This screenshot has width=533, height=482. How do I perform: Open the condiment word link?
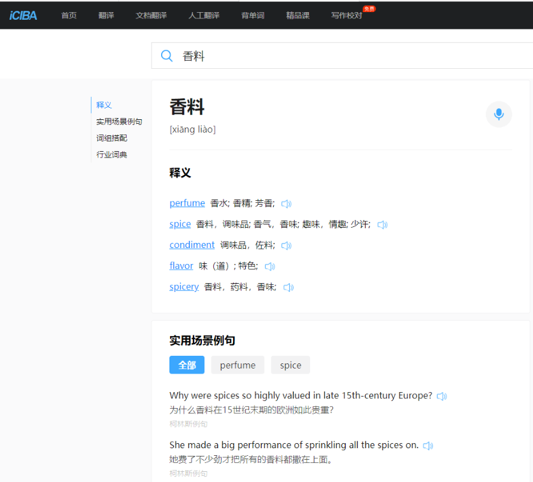[x=192, y=245]
